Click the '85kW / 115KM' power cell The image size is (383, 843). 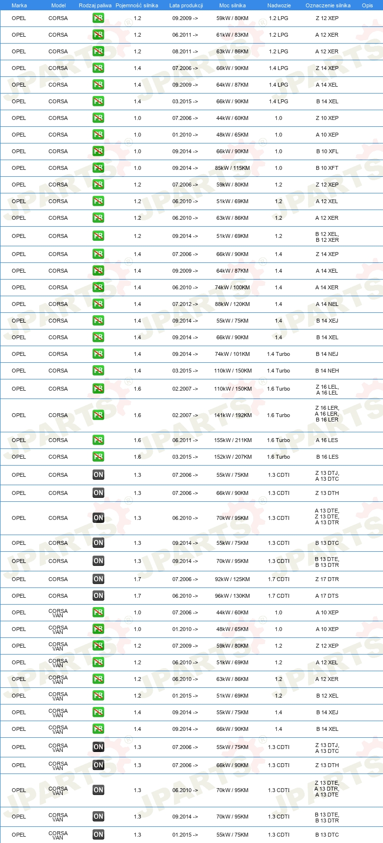[x=233, y=168]
